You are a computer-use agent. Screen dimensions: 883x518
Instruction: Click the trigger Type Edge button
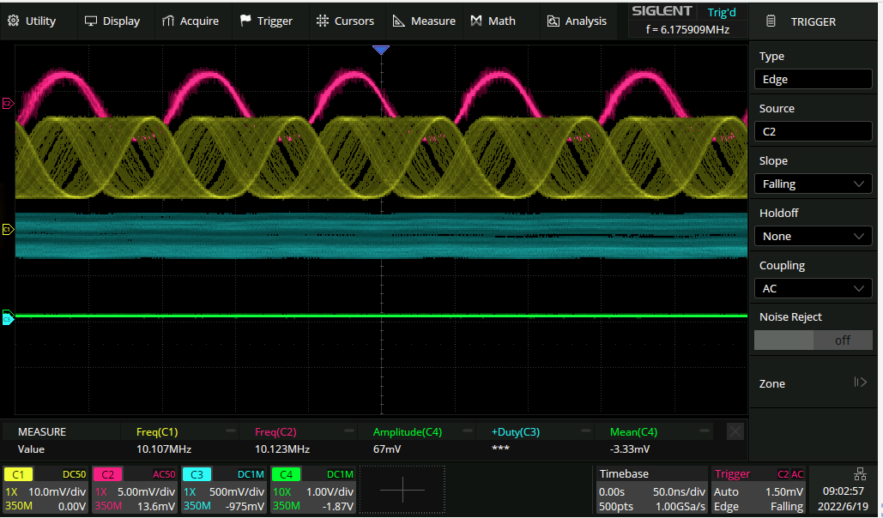[x=813, y=79]
